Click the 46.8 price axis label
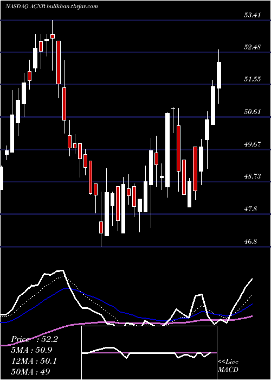 click(x=250, y=242)
